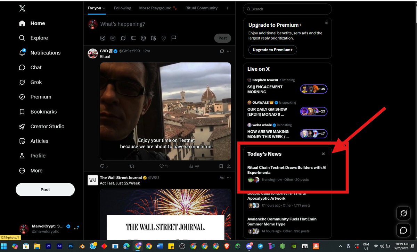Open more options on G9D post
Screen dimensions: 417x252
coord(229,51)
